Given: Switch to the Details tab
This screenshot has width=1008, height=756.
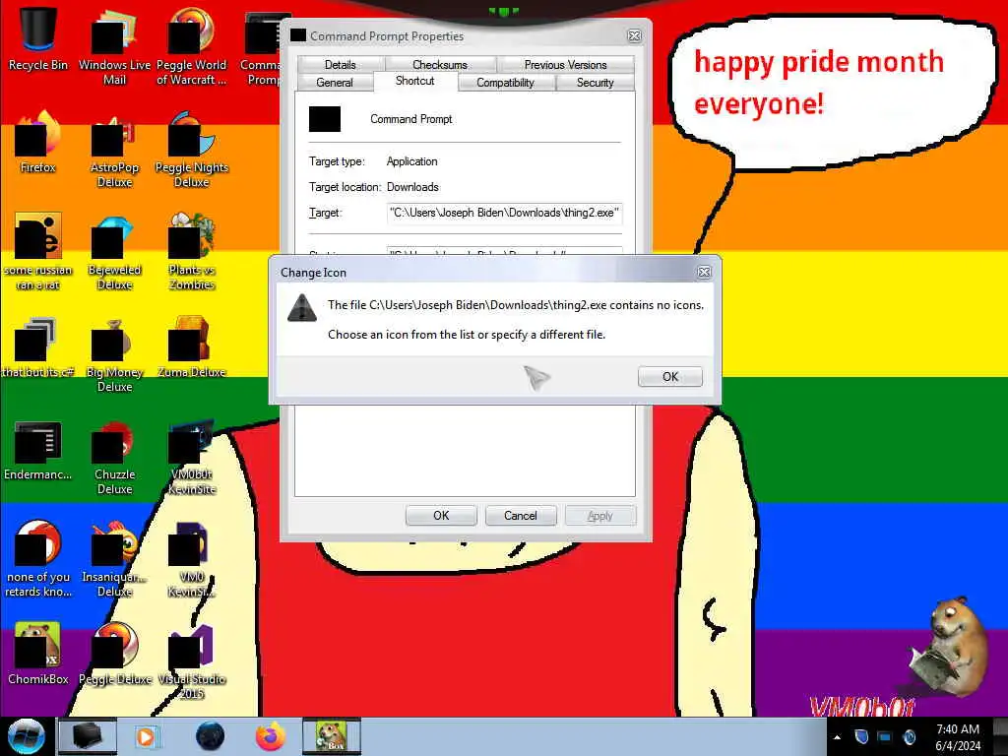Looking at the screenshot, I should 340,64.
